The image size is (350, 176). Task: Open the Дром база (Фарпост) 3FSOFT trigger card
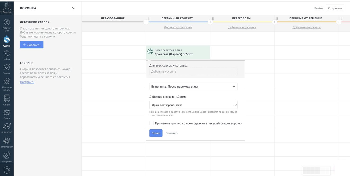coord(178,52)
